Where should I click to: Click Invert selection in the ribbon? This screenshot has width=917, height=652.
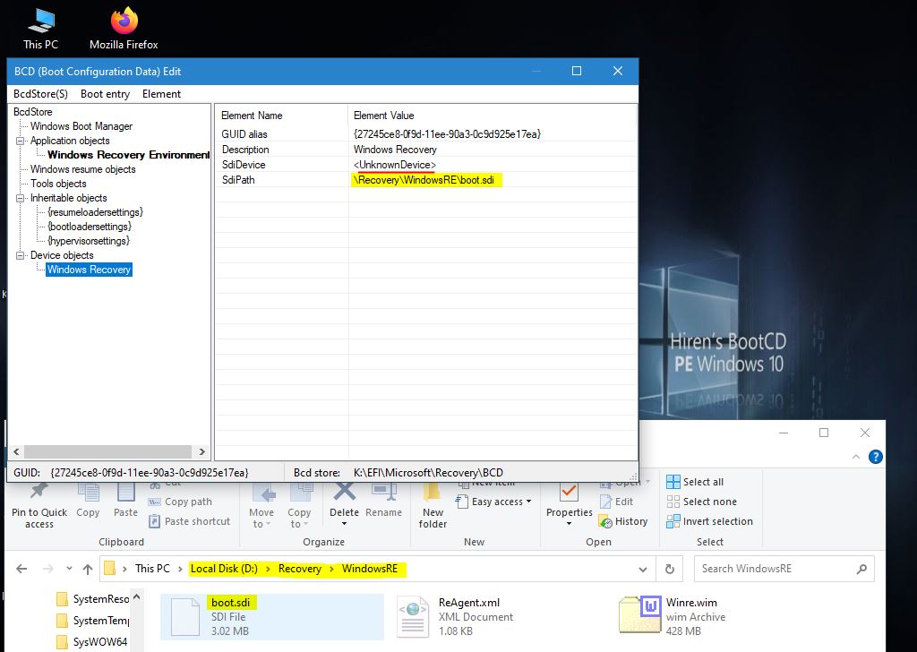pyautogui.click(x=710, y=521)
